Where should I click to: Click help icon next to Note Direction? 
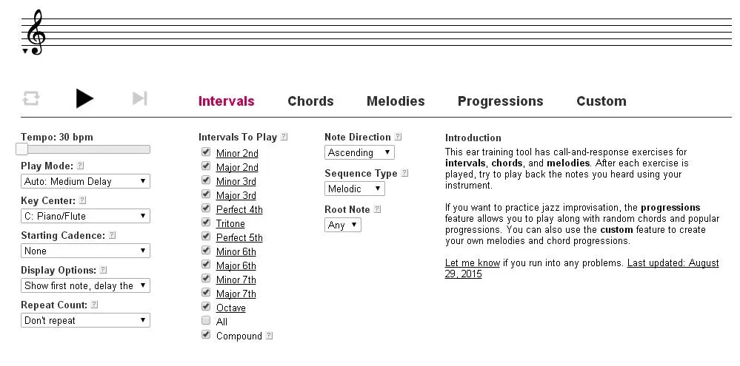tap(398, 137)
